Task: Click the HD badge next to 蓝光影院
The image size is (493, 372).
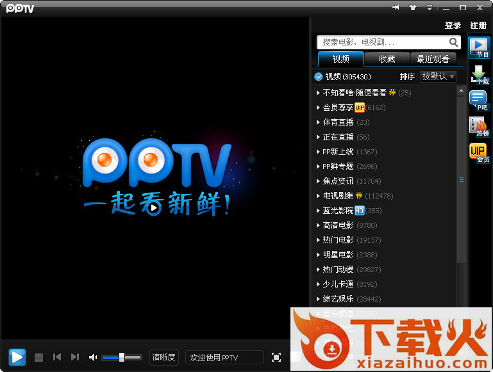Action: click(x=360, y=211)
